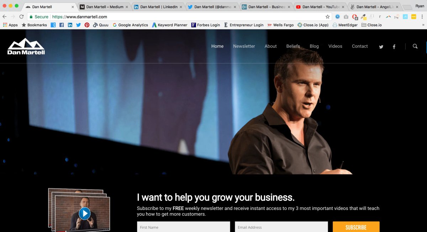427x232 pixels.
Task: Open the Forbes Login bookmark
Action: pyautogui.click(x=206, y=25)
